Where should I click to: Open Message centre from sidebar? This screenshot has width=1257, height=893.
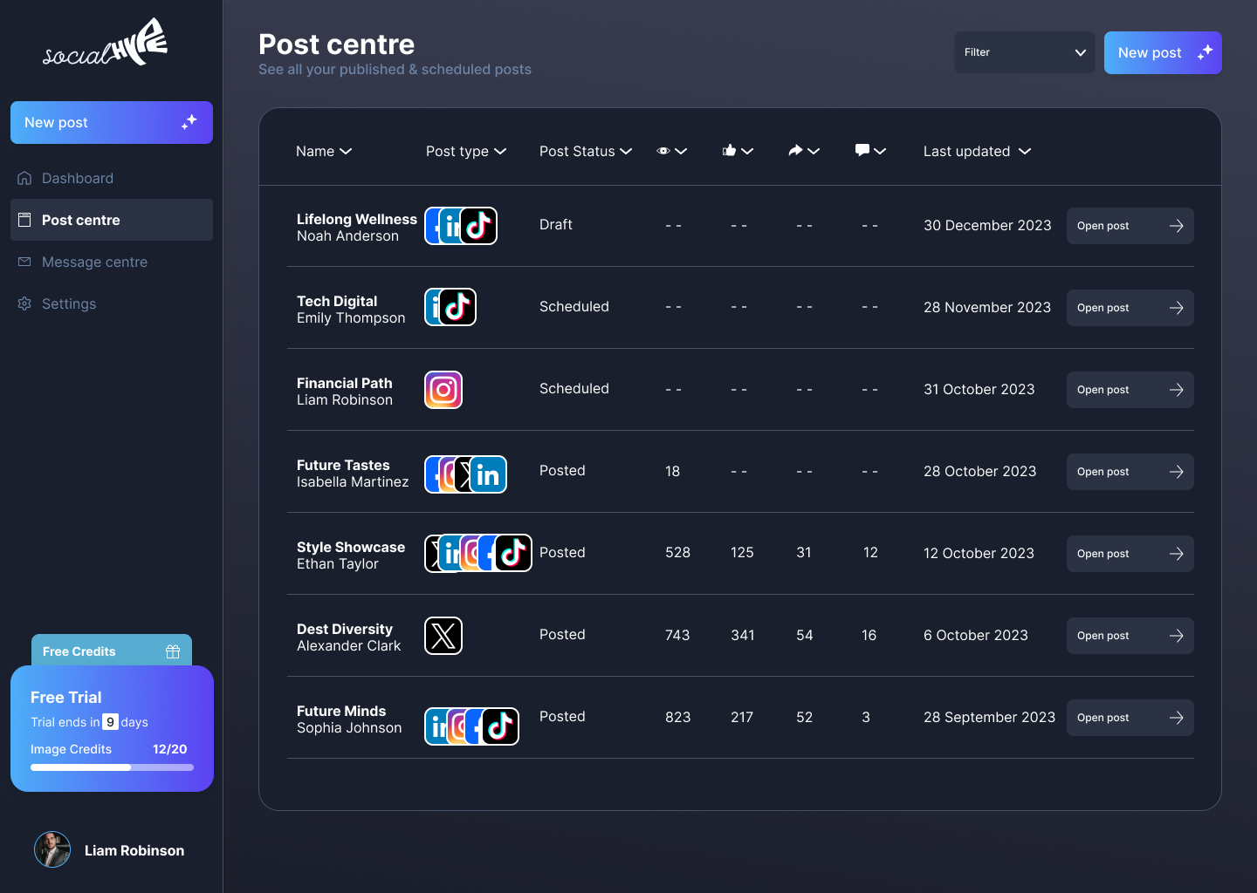pyautogui.click(x=94, y=262)
